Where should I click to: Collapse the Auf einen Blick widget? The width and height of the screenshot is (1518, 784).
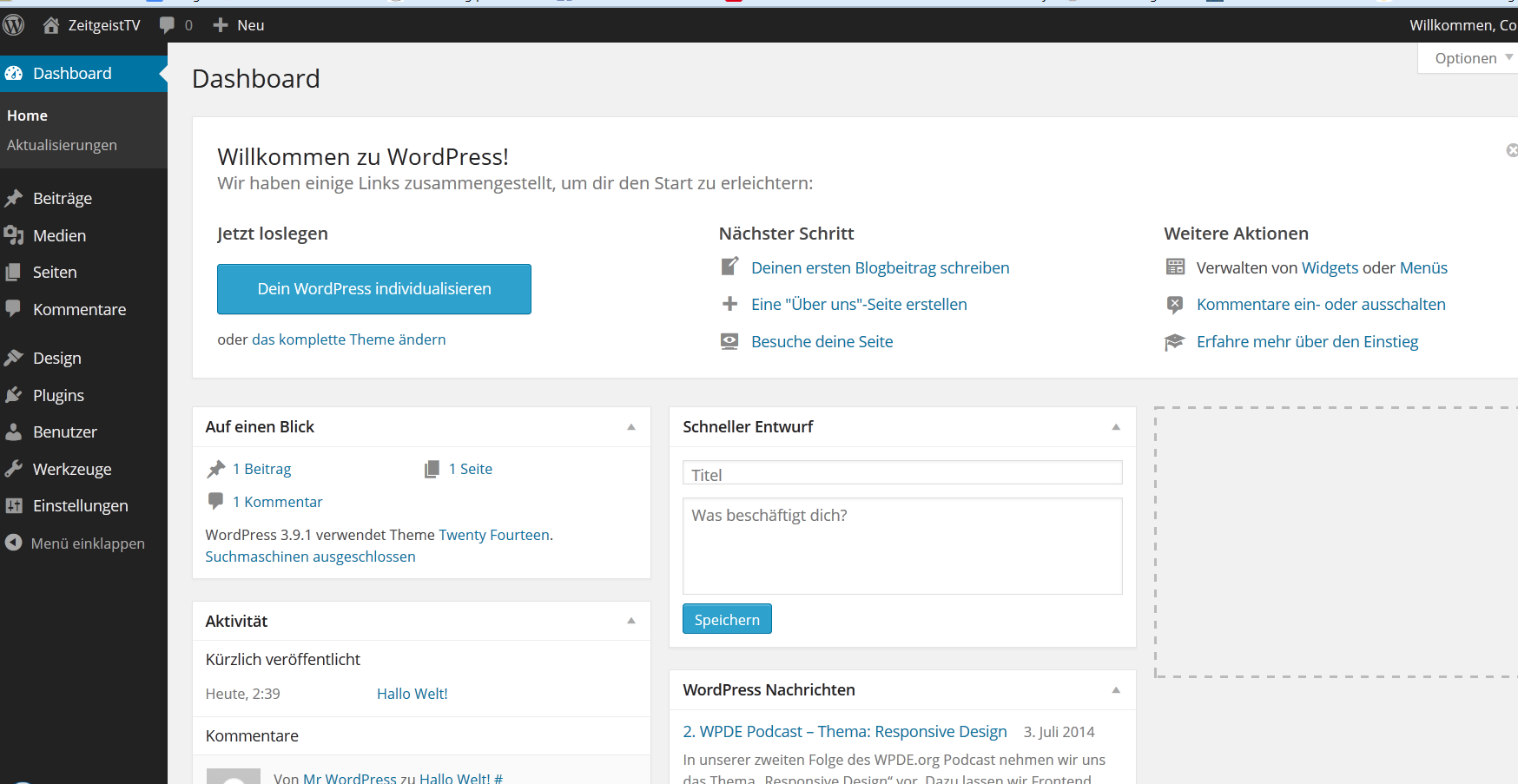(x=631, y=427)
